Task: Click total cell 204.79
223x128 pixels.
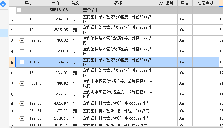Action: click(x=56, y=19)
